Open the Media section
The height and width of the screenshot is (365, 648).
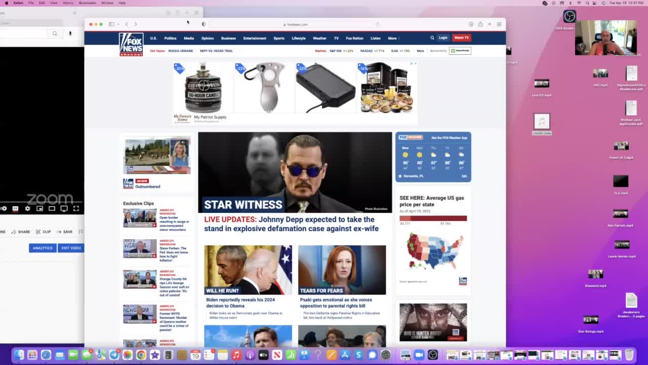pyautogui.click(x=189, y=38)
